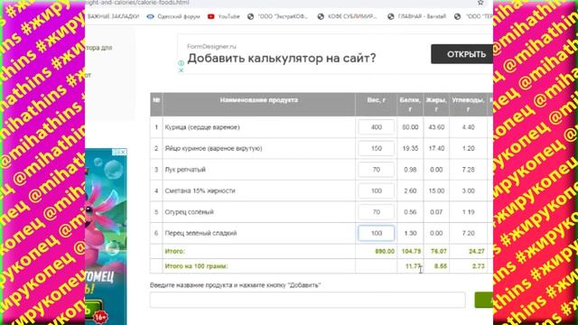The image size is (578, 325).
Task: Click the chicken protein value 80.00
Action: click(410, 127)
